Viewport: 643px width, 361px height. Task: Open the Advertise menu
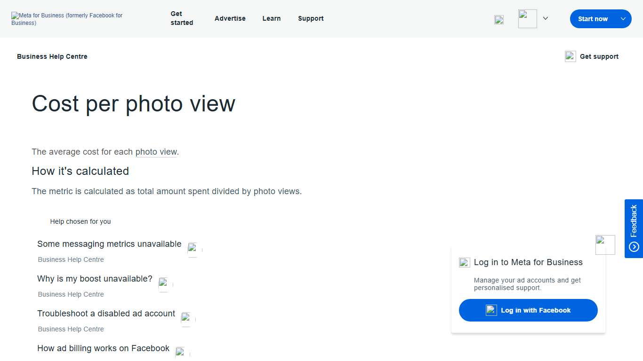(x=230, y=18)
